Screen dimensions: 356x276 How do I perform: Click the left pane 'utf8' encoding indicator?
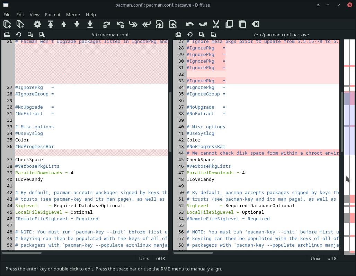pyautogui.click(x=161, y=259)
